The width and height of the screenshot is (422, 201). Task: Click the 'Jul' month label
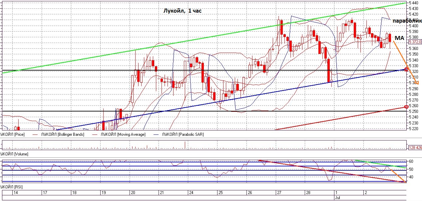(338, 197)
